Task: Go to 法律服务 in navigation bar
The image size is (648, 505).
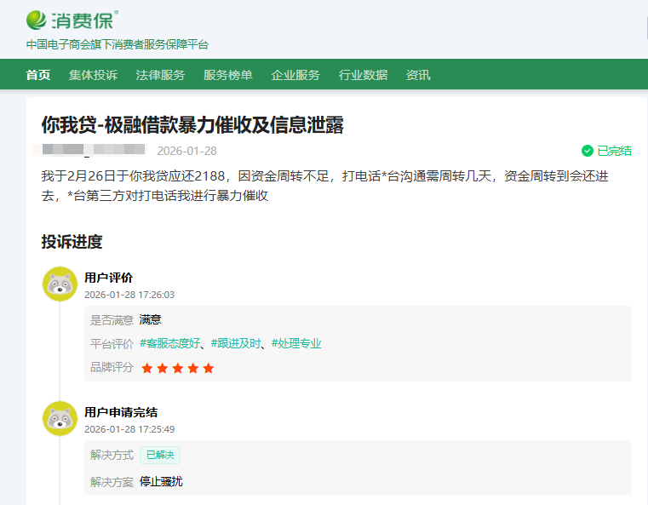Action: coord(160,75)
